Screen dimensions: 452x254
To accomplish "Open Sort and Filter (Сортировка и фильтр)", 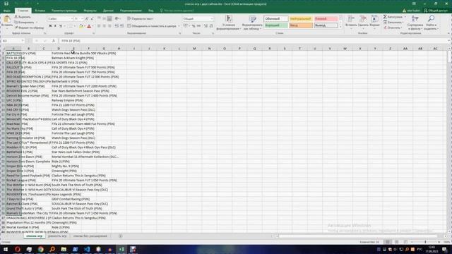I will 415,23.
